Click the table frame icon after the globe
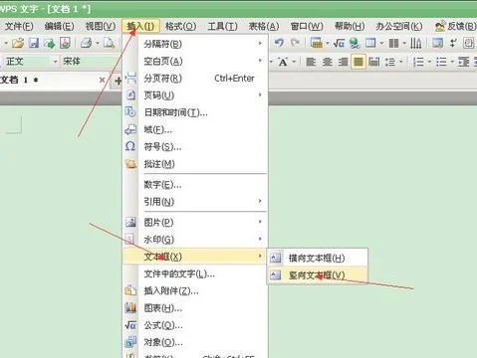Viewport: 477px width, 358px height. tap(370, 43)
